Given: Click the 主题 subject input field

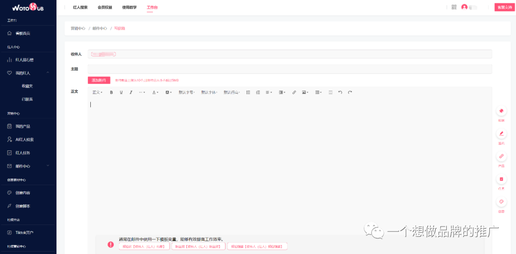Looking at the screenshot, I should 290,69.
